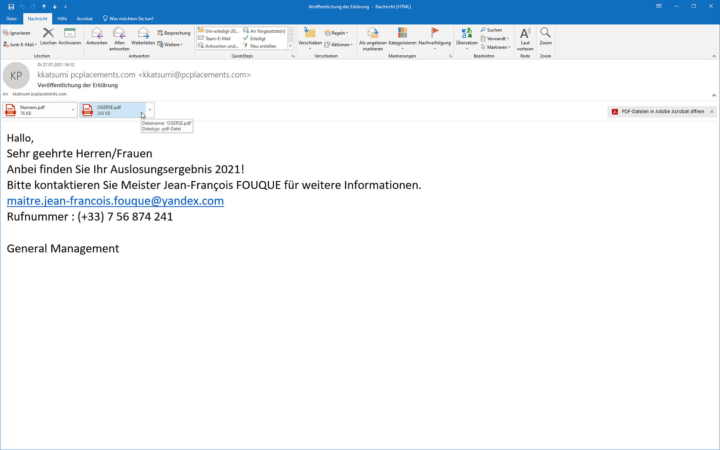Save message using the diskette icon
The width and height of the screenshot is (720, 450).
click(11, 7)
